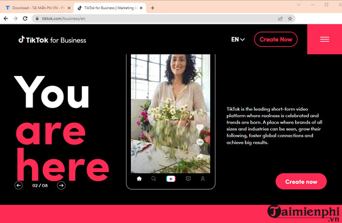Viewport: 342px width, 223px height.
Task: Click the browser back arrow
Action: tap(6, 18)
